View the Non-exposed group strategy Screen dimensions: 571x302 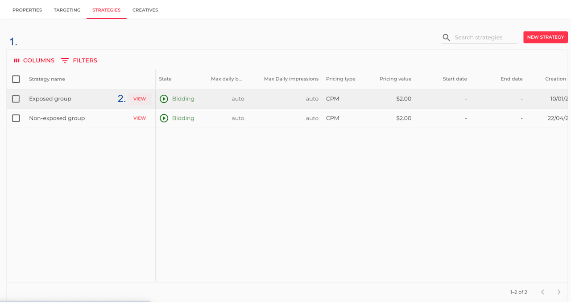click(140, 118)
